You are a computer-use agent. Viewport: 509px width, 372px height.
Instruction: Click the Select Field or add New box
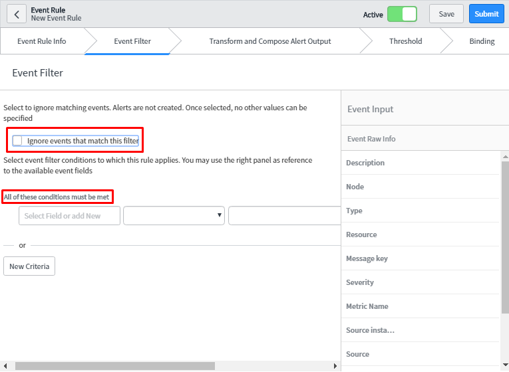click(69, 216)
